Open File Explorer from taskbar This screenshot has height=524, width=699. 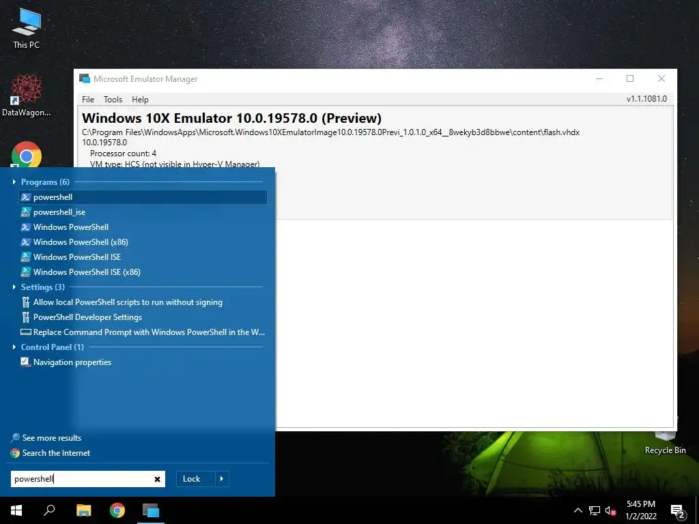pos(83,510)
